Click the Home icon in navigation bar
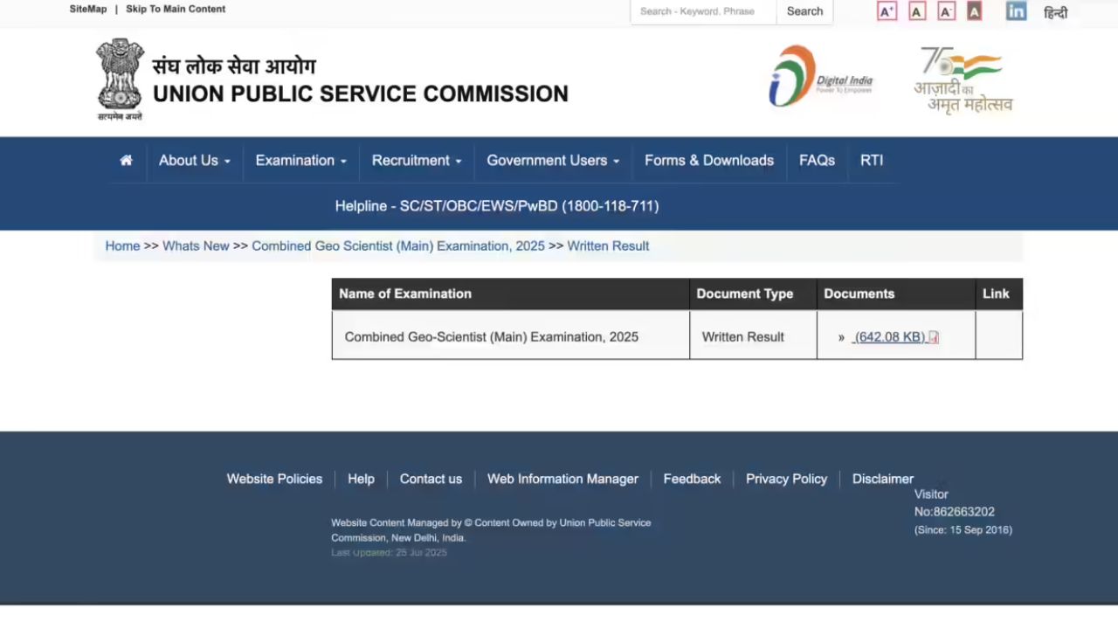Viewport: 1118px width, 629px height. (x=127, y=161)
